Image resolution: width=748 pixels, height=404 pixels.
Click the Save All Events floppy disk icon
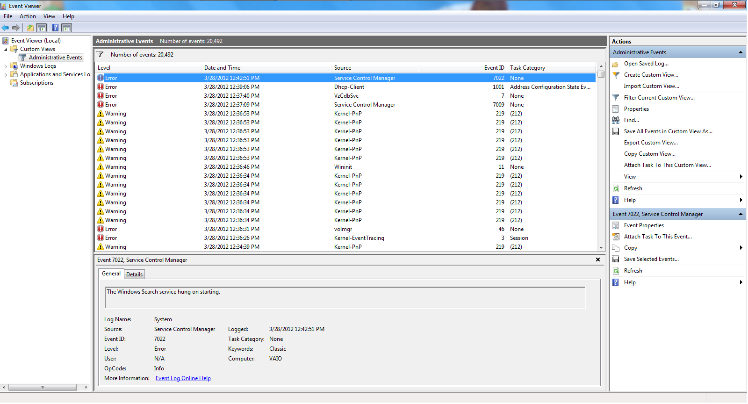point(616,131)
